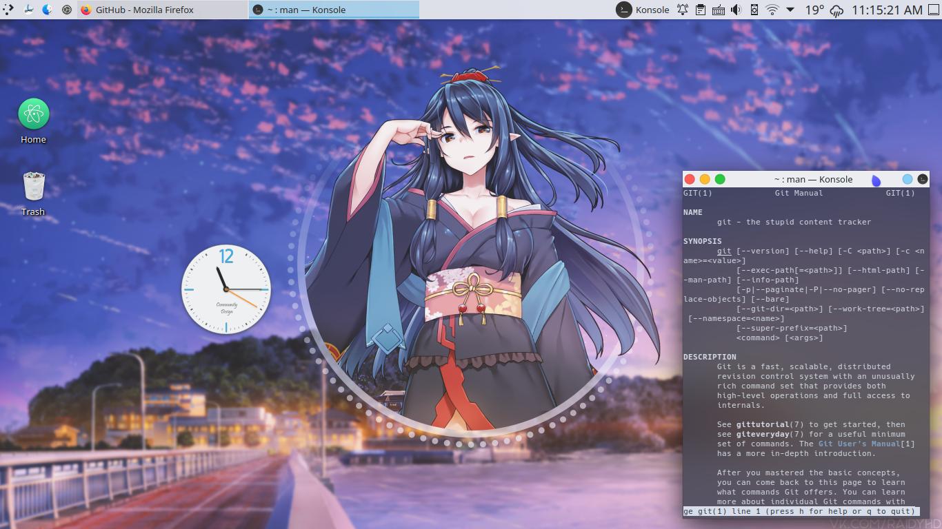Click the gittutorial(7) reference in terminal
Viewport: 942px width, 529px height.
tap(770, 424)
